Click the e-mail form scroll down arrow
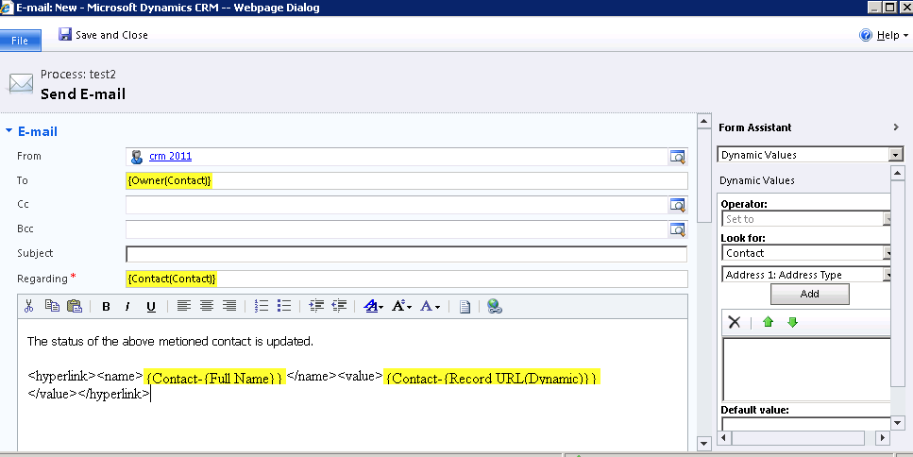913x457 pixels. 704,444
